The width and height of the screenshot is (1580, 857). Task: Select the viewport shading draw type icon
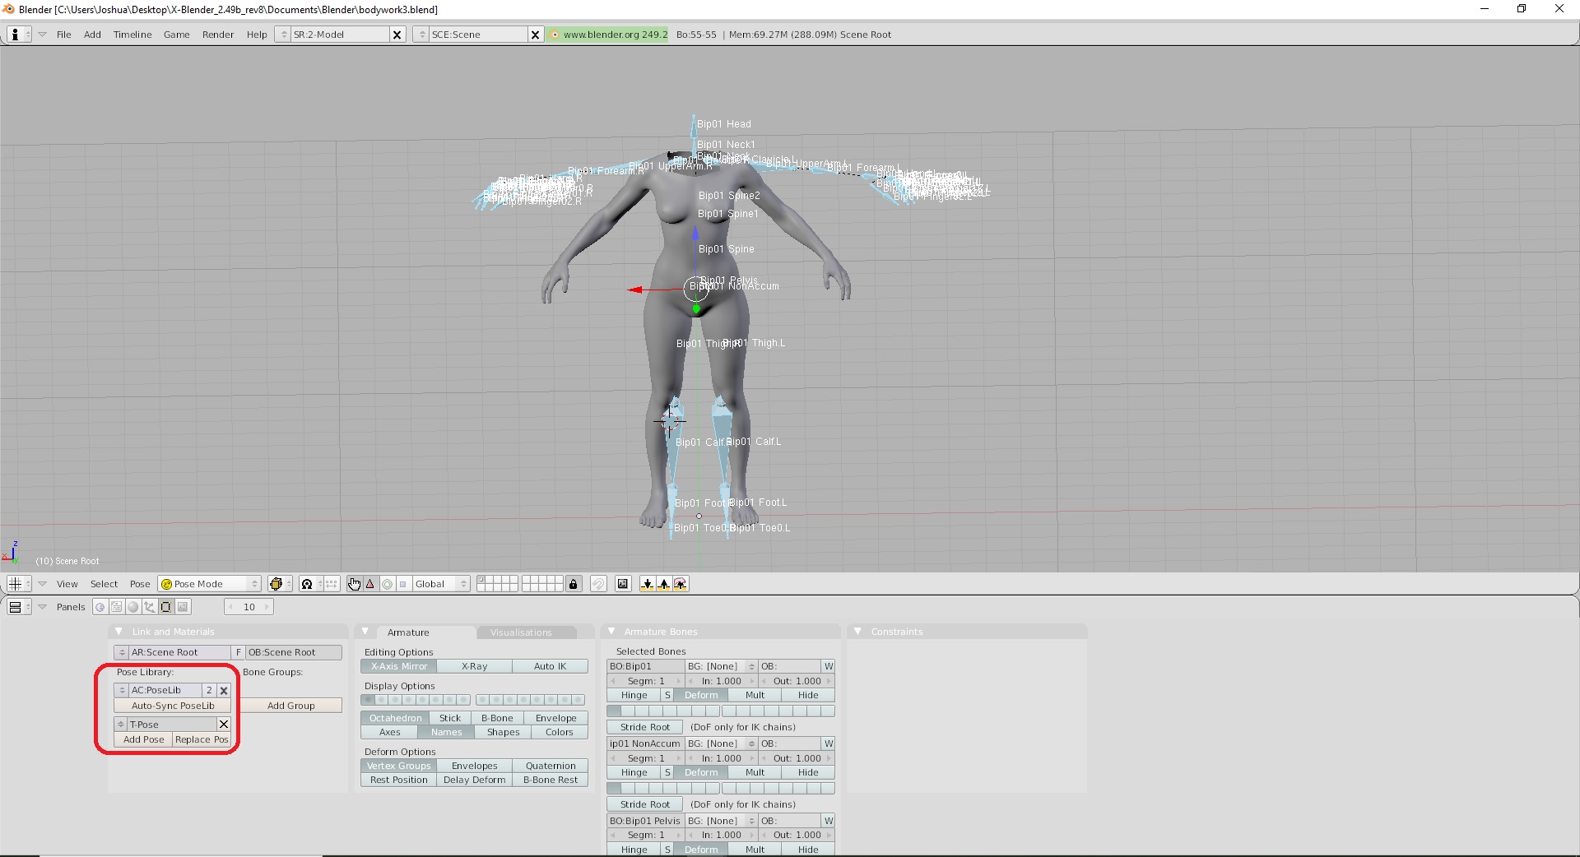[x=277, y=583]
